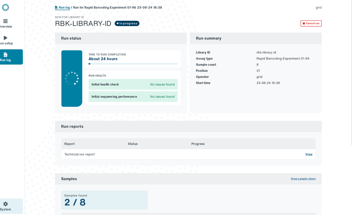
Task: Click the run completion progress bar
Action: tap(133, 64)
